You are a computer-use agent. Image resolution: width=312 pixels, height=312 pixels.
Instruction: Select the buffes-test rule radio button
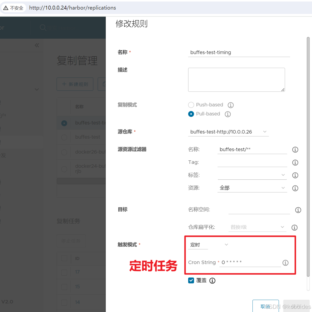click(64, 137)
